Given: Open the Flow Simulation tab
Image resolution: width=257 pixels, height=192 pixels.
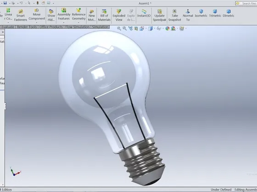Looking at the screenshot, I should 78,27.
